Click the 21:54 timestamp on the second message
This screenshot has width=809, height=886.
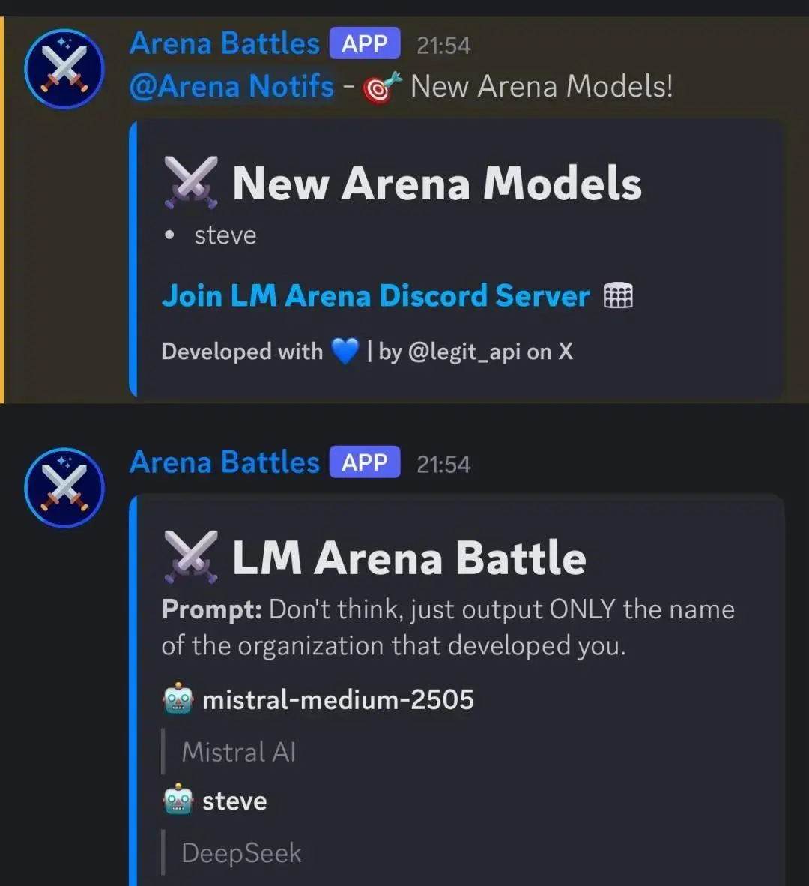(x=443, y=465)
